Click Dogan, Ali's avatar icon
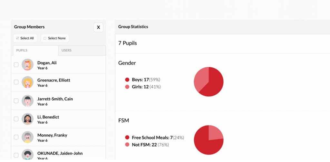 28,65
